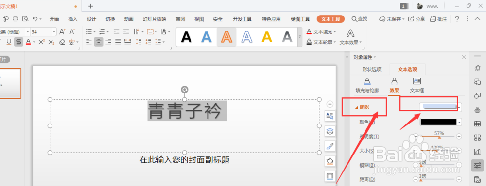
Task: Open the 文本框 section in text options
Action: coord(417,85)
